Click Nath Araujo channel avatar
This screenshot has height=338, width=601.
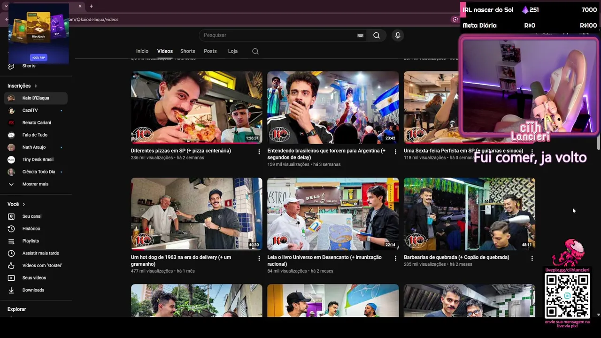point(11,147)
